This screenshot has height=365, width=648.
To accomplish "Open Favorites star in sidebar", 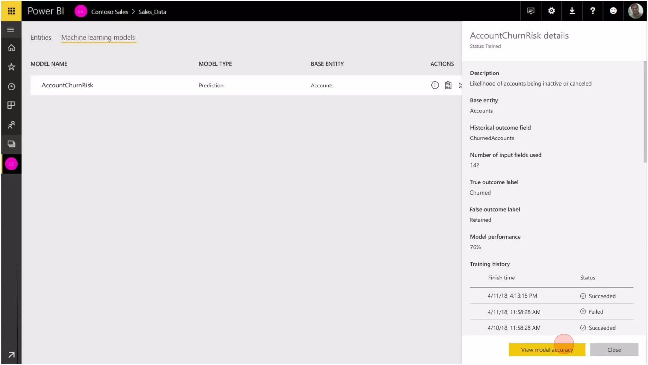I will click(11, 67).
